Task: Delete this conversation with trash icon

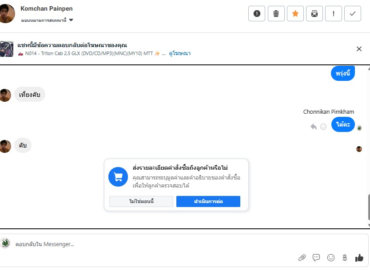Action: click(276, 13)
